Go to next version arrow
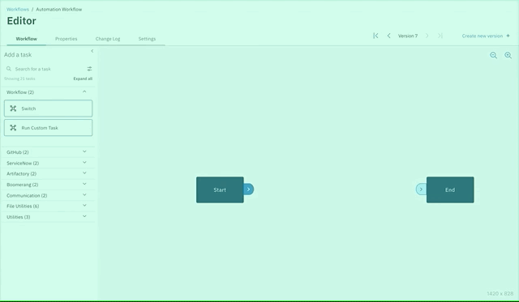 click(x=427, y=36)
